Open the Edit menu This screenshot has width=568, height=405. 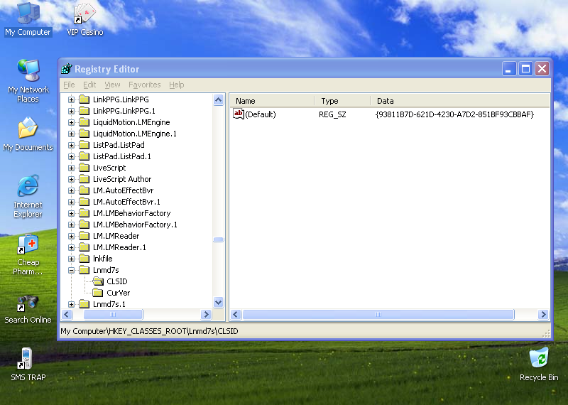[89, 85]
